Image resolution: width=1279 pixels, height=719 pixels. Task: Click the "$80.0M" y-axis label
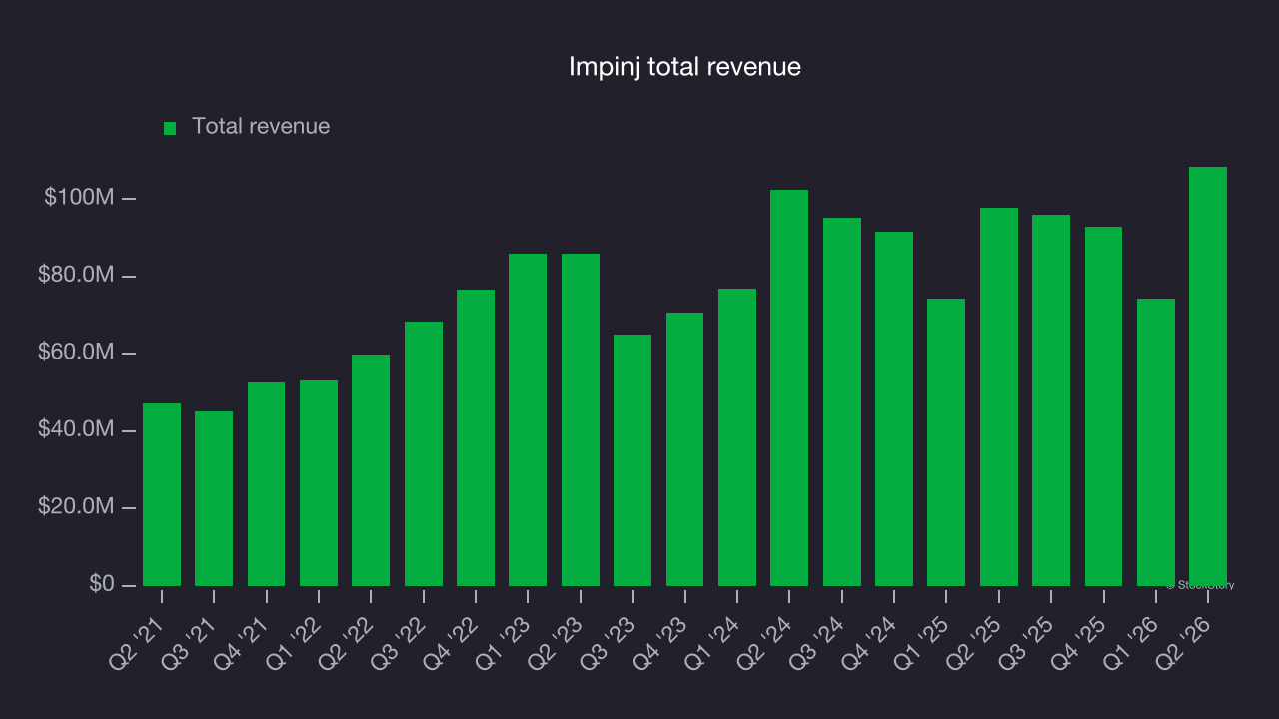click(x=76, y=275)
